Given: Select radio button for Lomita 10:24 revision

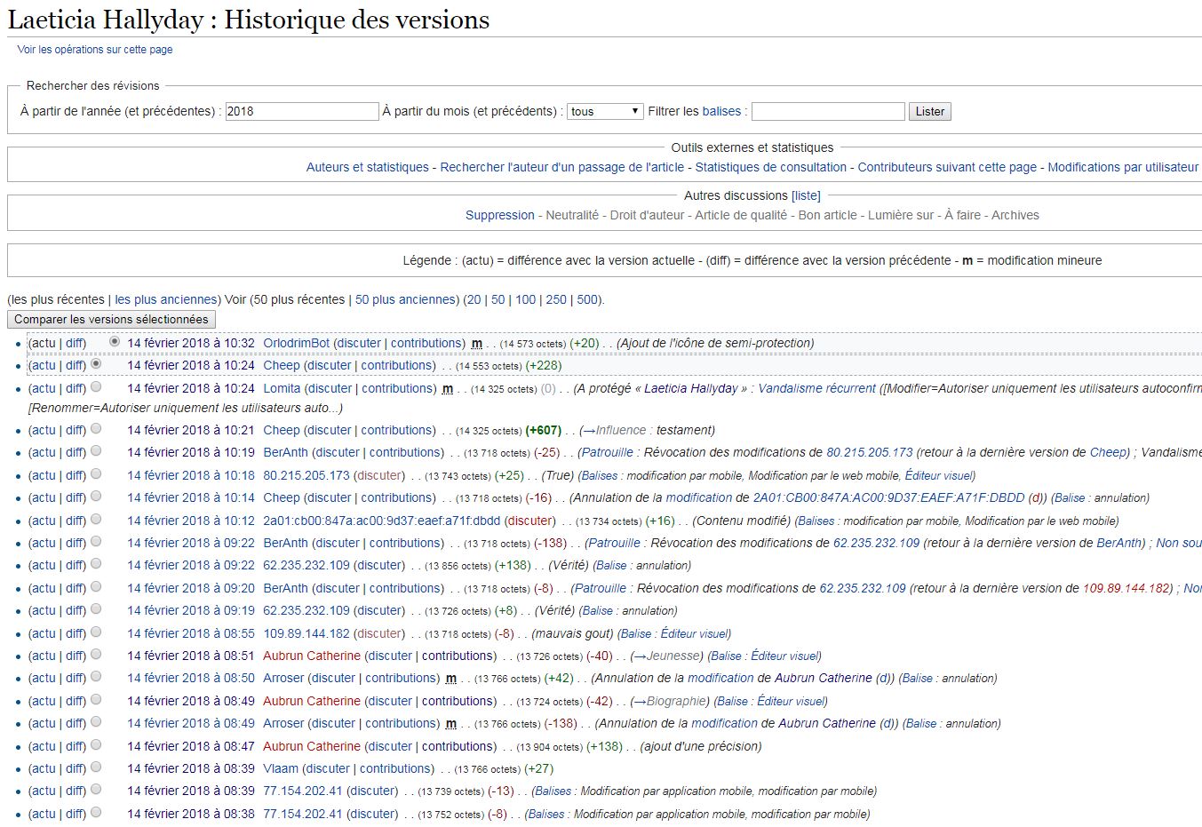Looking at the screenshot, I should 96,386.
